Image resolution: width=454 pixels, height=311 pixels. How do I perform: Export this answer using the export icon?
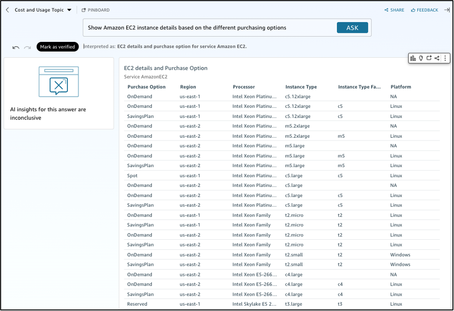(429, 58)
